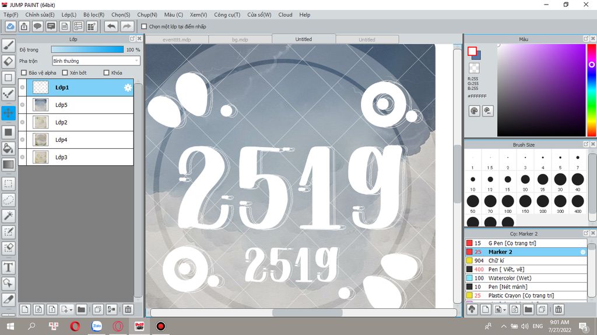Open the Tệp(F) menu
Image resolution: width=597 pixels, height=335 pixels.
pos(10,15)
